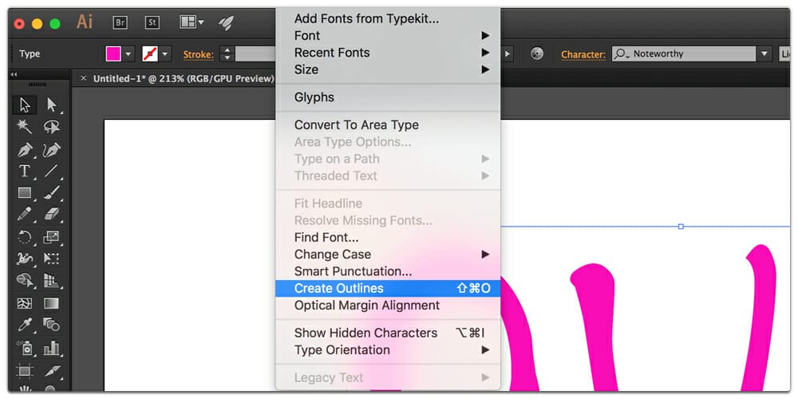
Task: Open the fill color dropdown arrow
Action: coord(128,54)
